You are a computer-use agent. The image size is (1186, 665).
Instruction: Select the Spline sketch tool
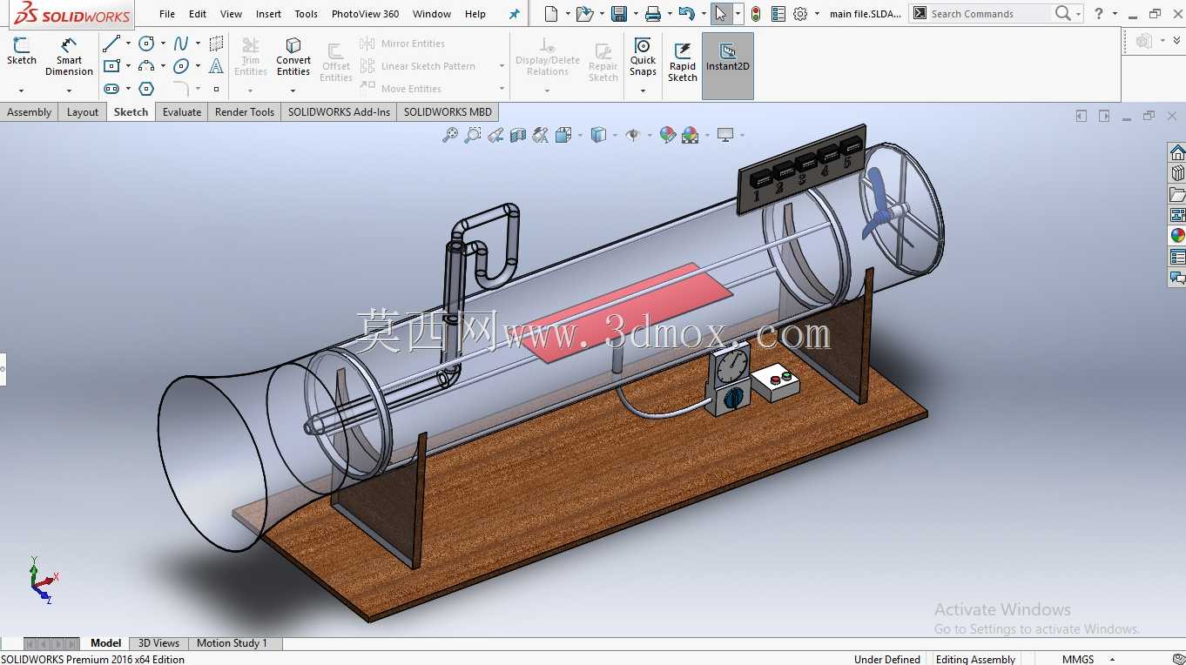point(181,44)
